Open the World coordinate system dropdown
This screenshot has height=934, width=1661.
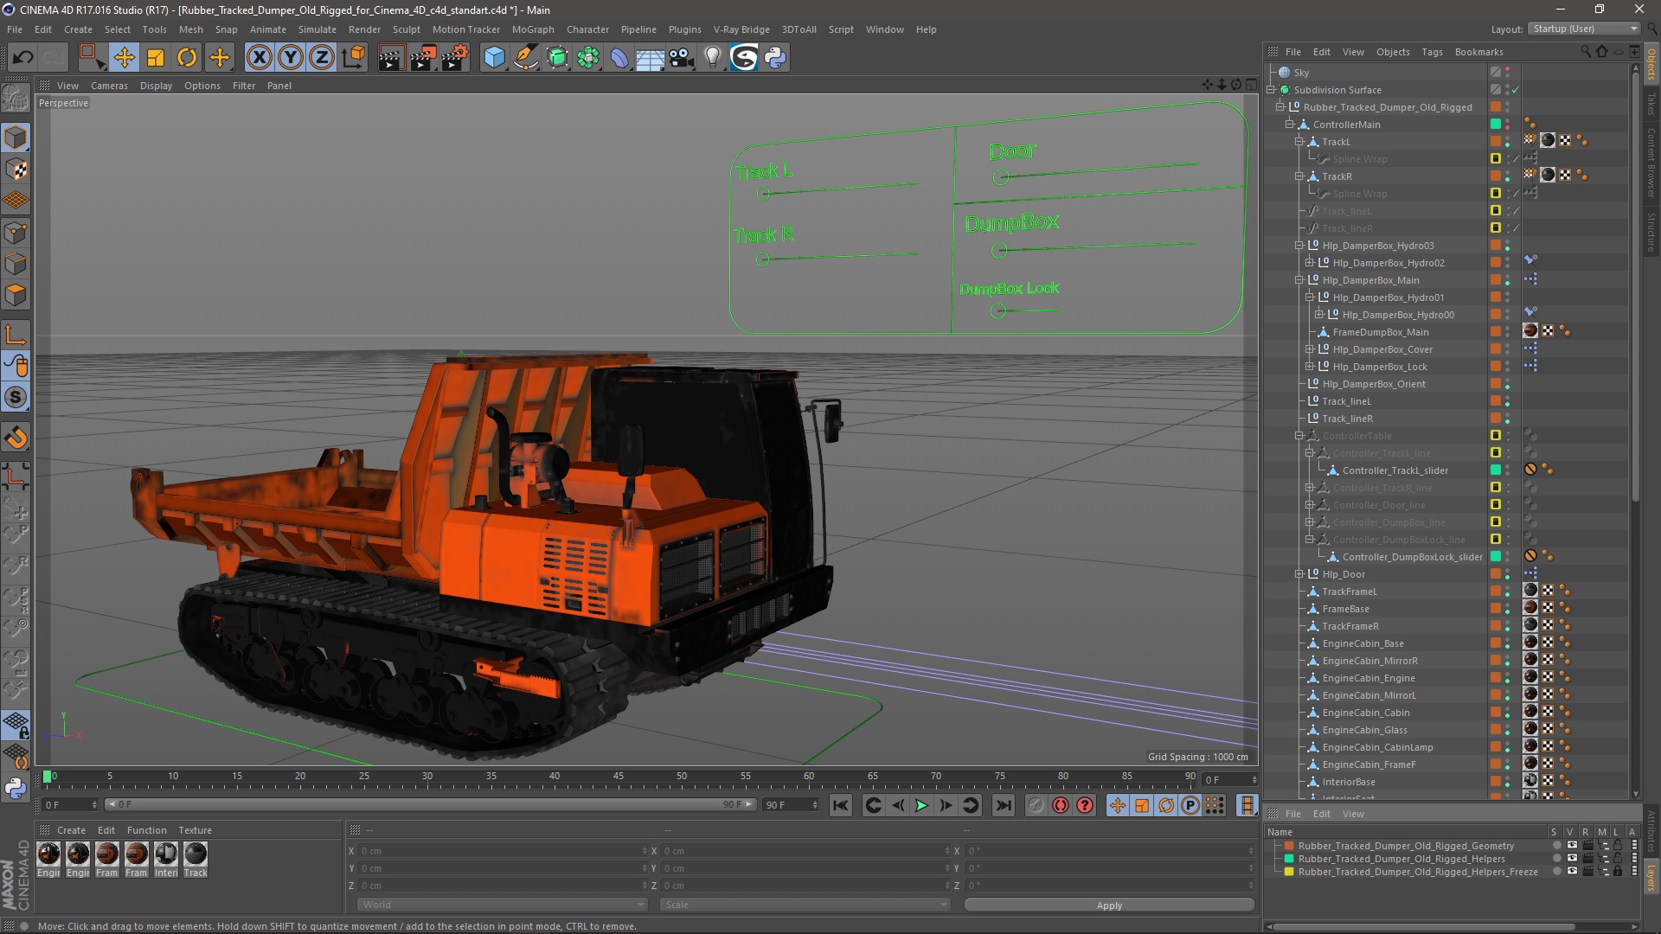[x=502, y=905]
